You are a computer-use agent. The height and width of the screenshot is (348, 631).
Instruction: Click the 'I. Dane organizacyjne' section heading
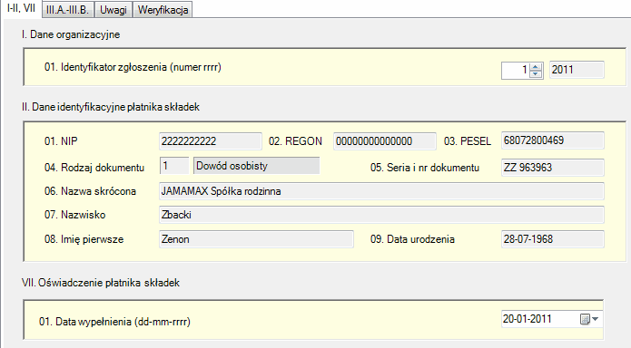pyautogui.click(x=71, y=34)
